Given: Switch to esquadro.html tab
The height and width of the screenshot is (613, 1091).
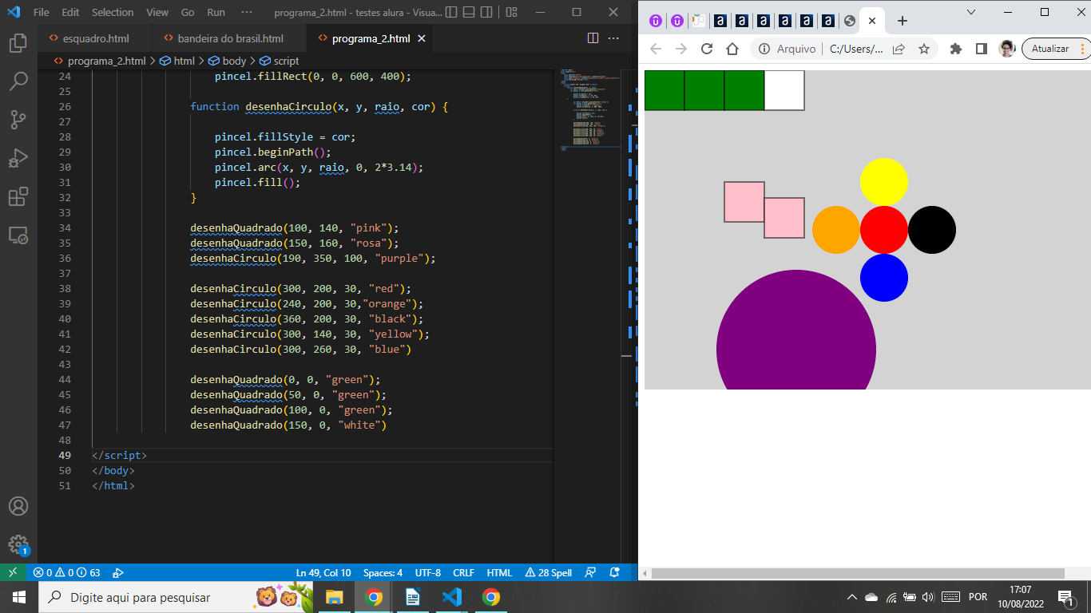Looking at the screenshot, I should [x=95, y=38].
